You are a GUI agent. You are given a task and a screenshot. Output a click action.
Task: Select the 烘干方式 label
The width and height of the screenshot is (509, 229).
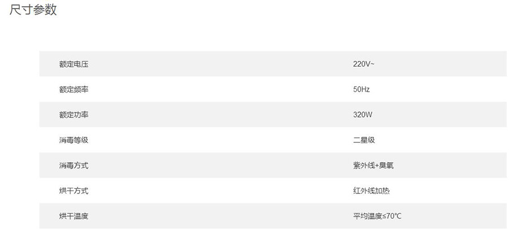pos(74,191)
